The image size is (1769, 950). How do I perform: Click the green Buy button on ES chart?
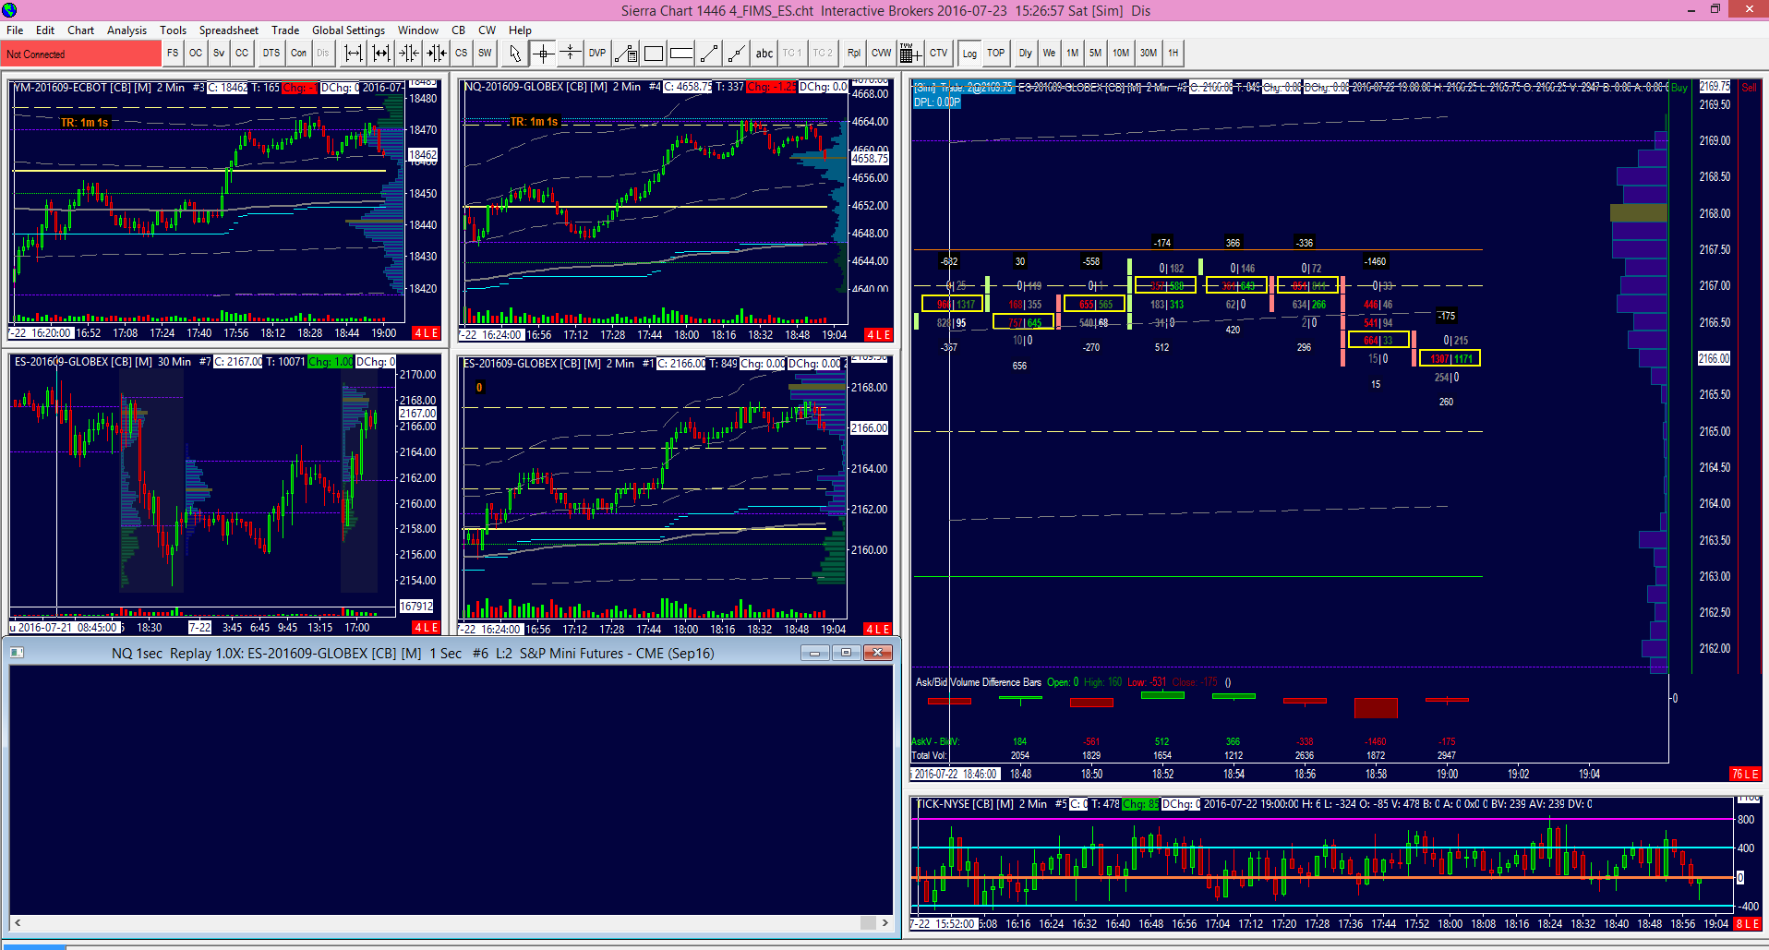tap(1679, 88)
